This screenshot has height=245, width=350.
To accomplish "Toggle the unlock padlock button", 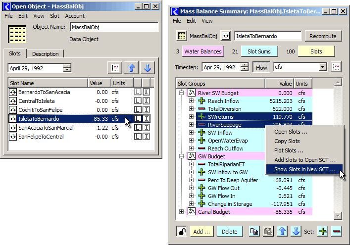I will [182, 232].
